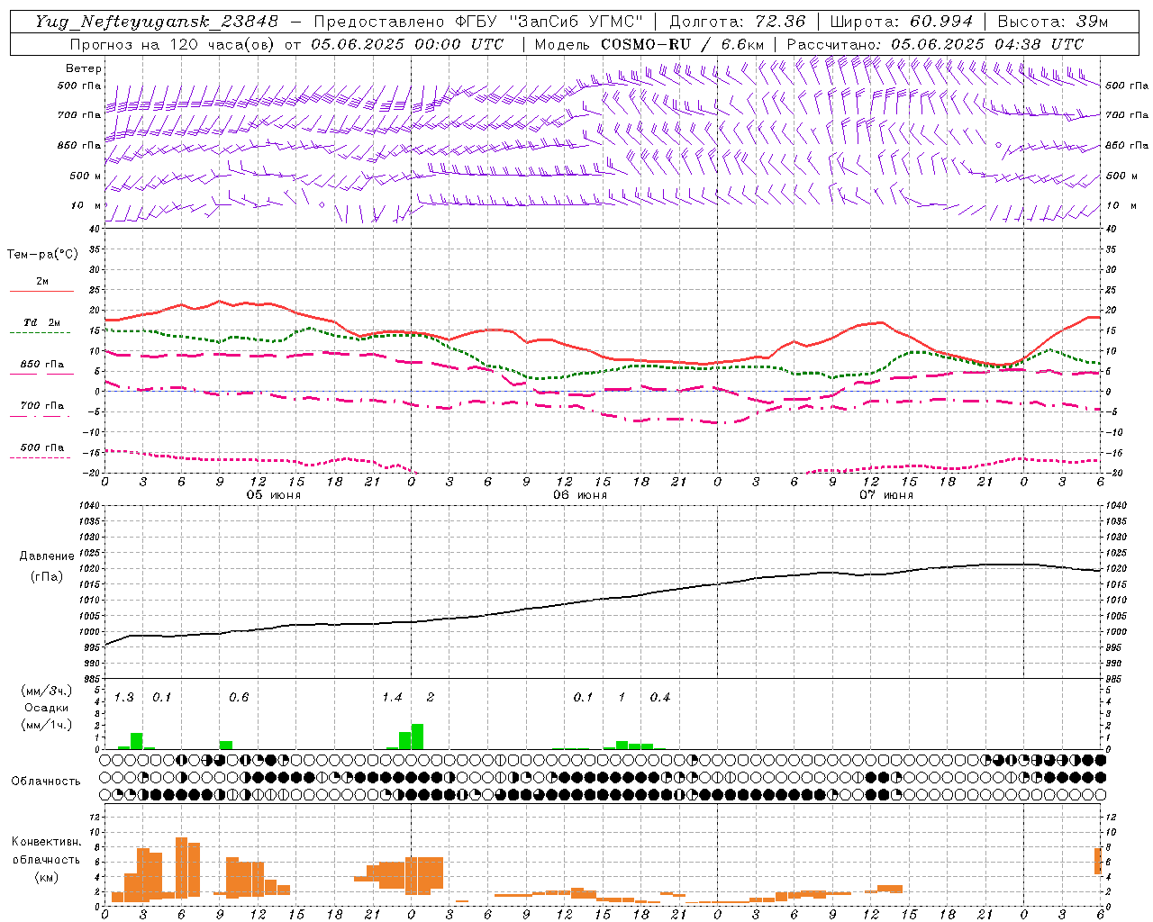
Task: Select the Долгота: 72.36 header value
Action: pos(738,22)
